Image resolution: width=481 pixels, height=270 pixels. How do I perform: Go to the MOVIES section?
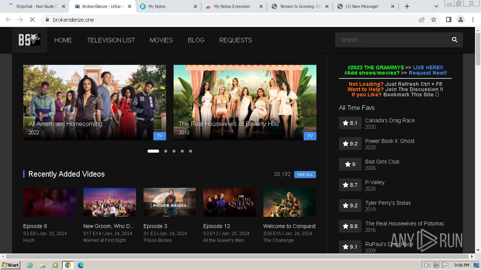pyautogui.click(x=161, y=40)
